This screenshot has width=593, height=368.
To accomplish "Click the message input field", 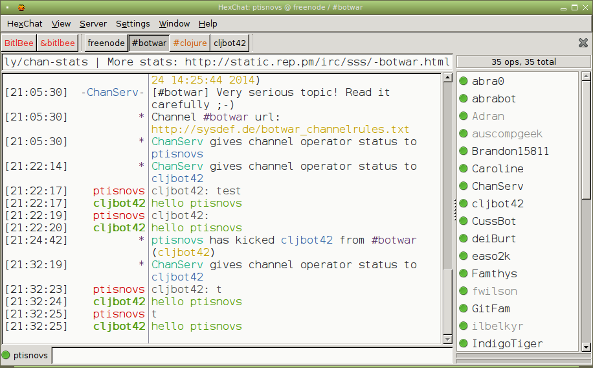I will point(252,355).
